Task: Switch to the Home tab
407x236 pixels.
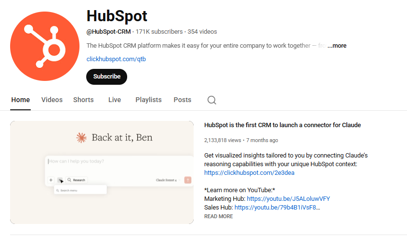Action: (x=21, y=100)
